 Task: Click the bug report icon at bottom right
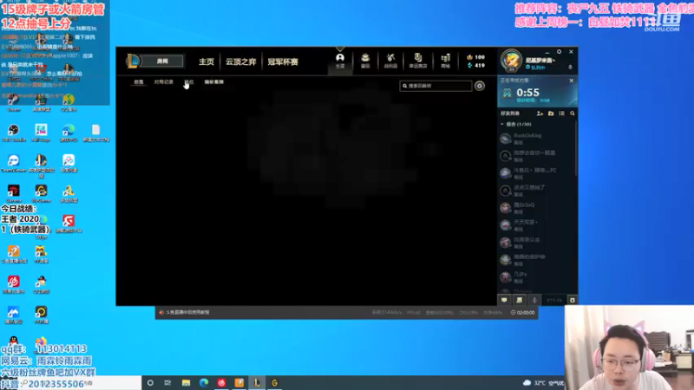tap(572, 300)
